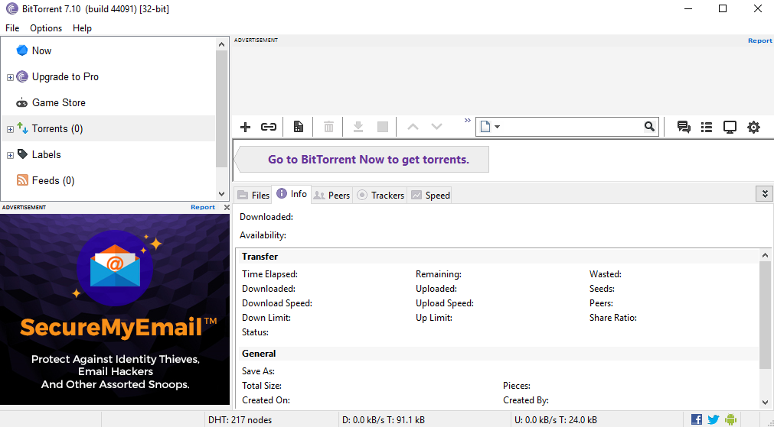Viewport: 774px width, 427px height.
Task: Click the Feeds RSS icon
Action: 22,180
